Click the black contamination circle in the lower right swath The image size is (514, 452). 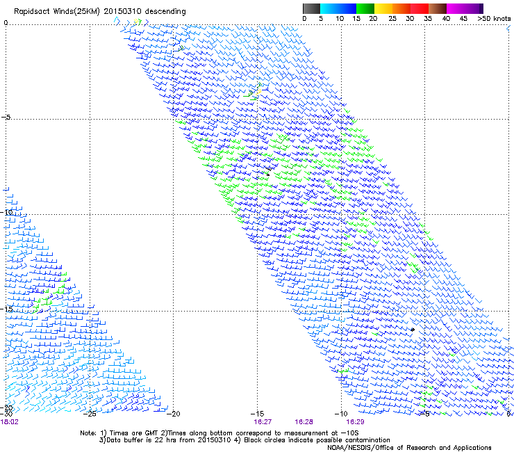pos(413,330)
